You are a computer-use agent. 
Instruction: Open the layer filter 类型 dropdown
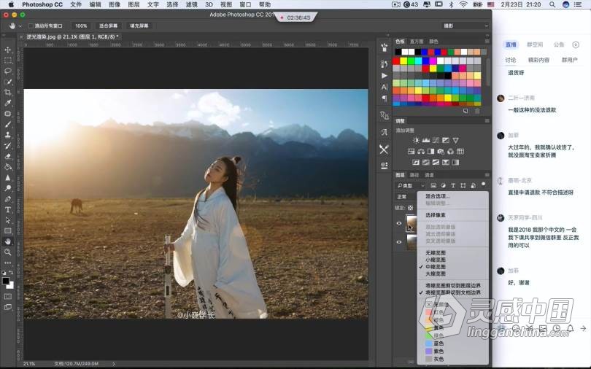[x=411, y=186]
